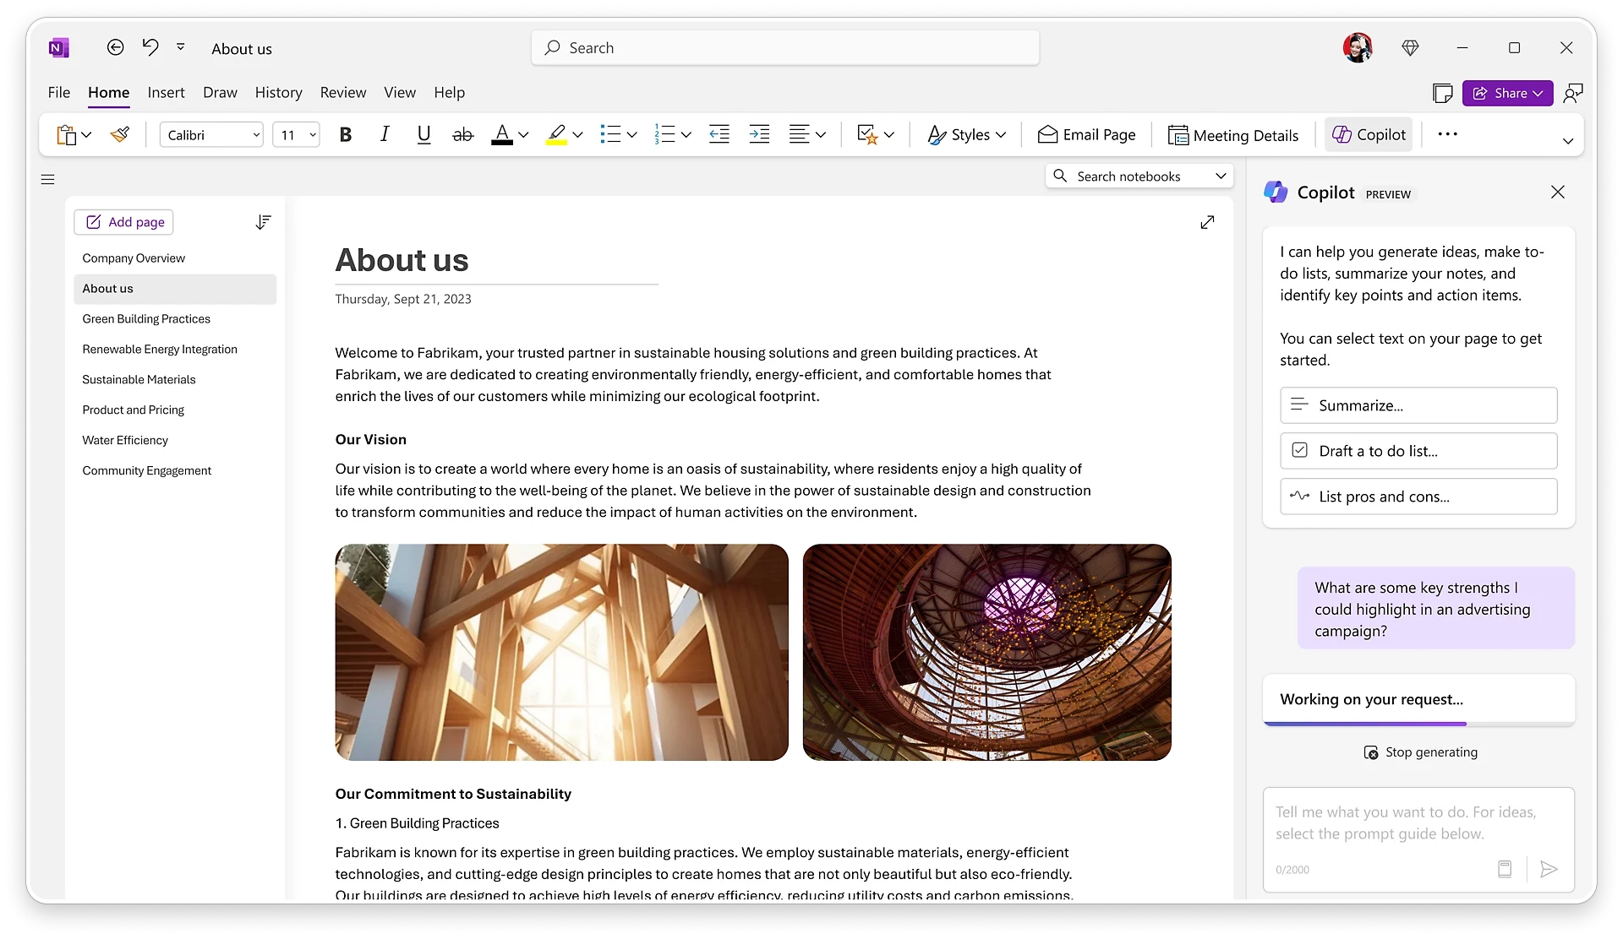
Task: Open the page sort options icon
Action: [264, 222]
